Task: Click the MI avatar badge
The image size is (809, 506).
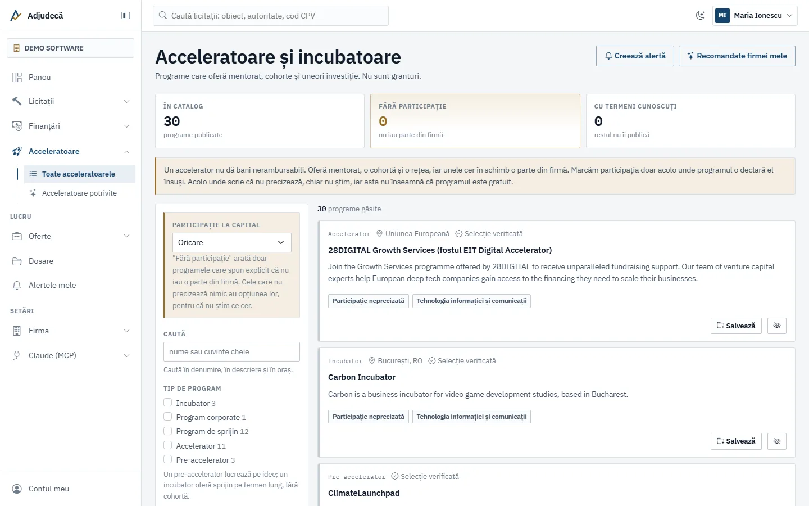Action: [x=722, y=16]
